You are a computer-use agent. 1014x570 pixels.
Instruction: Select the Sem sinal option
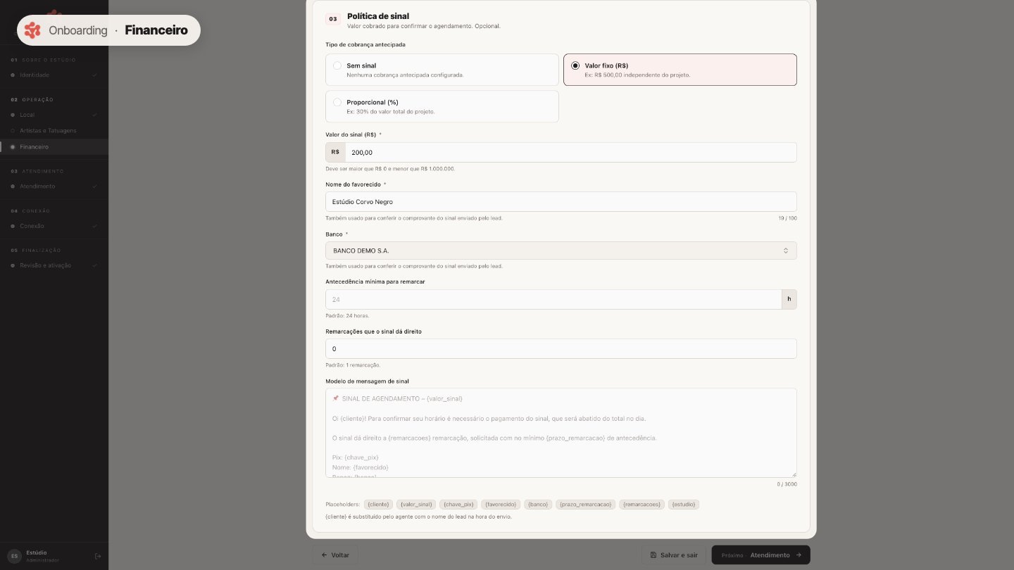tap(442, 70)
